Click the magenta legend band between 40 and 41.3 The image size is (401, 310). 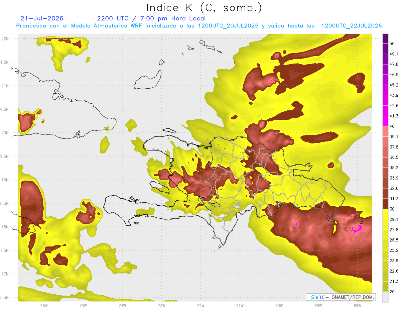[386, 121]
